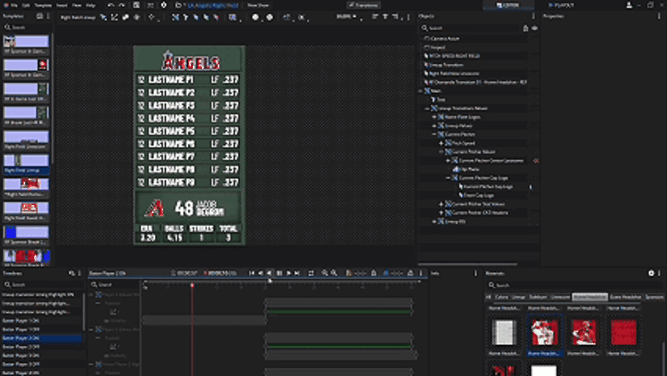Expand the Home Plate Logos node
The height and width of the screenshot is (376, 667).
point(434,116)
